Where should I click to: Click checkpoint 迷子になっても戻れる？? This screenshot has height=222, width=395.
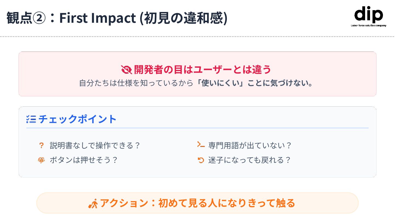click(x=249, y=160)
